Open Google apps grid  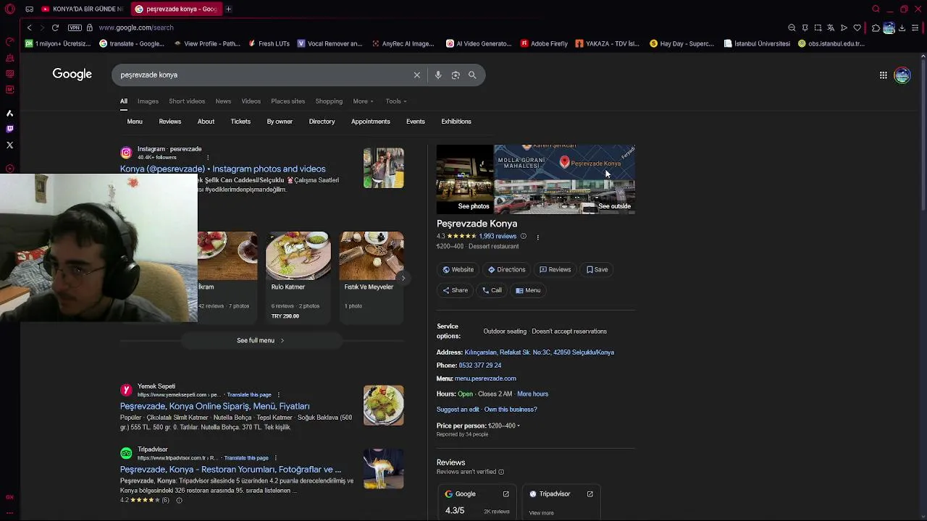point(883,75)
